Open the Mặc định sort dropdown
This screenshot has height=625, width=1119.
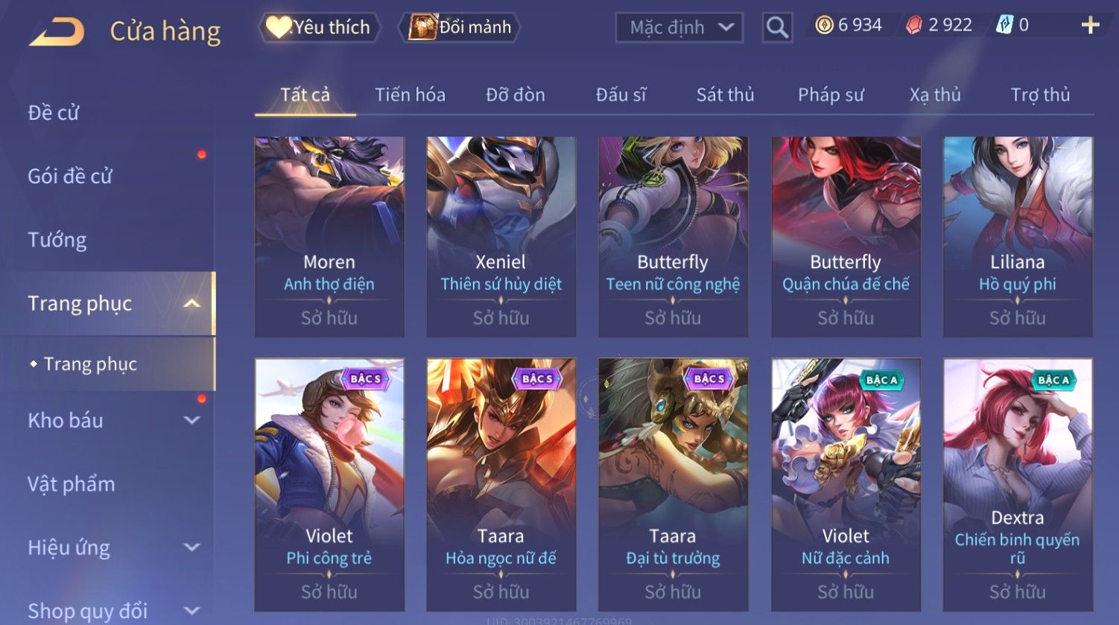point(679,28)
